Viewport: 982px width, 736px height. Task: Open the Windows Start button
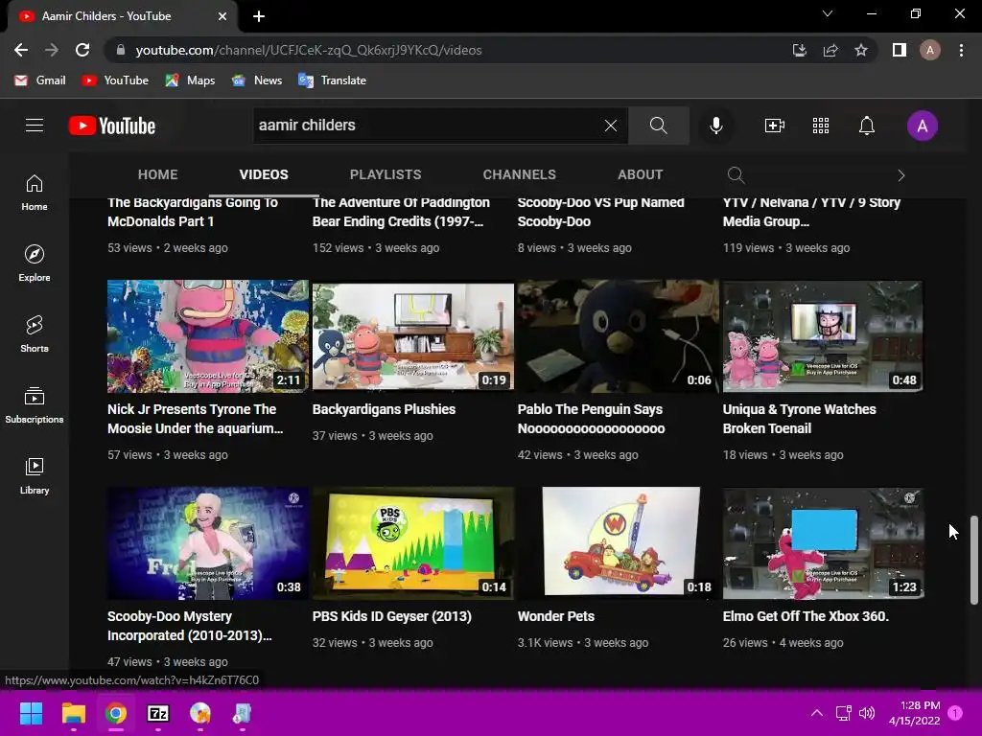point(31,713)
